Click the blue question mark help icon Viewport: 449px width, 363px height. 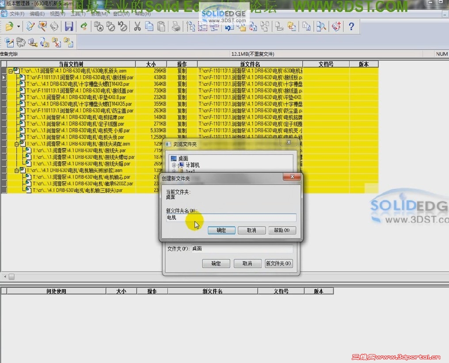tap(351, 27)
